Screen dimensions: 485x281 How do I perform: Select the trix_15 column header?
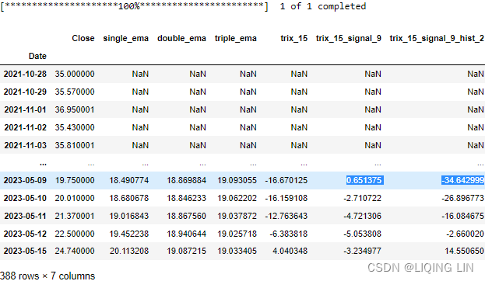tap(293, 39)
